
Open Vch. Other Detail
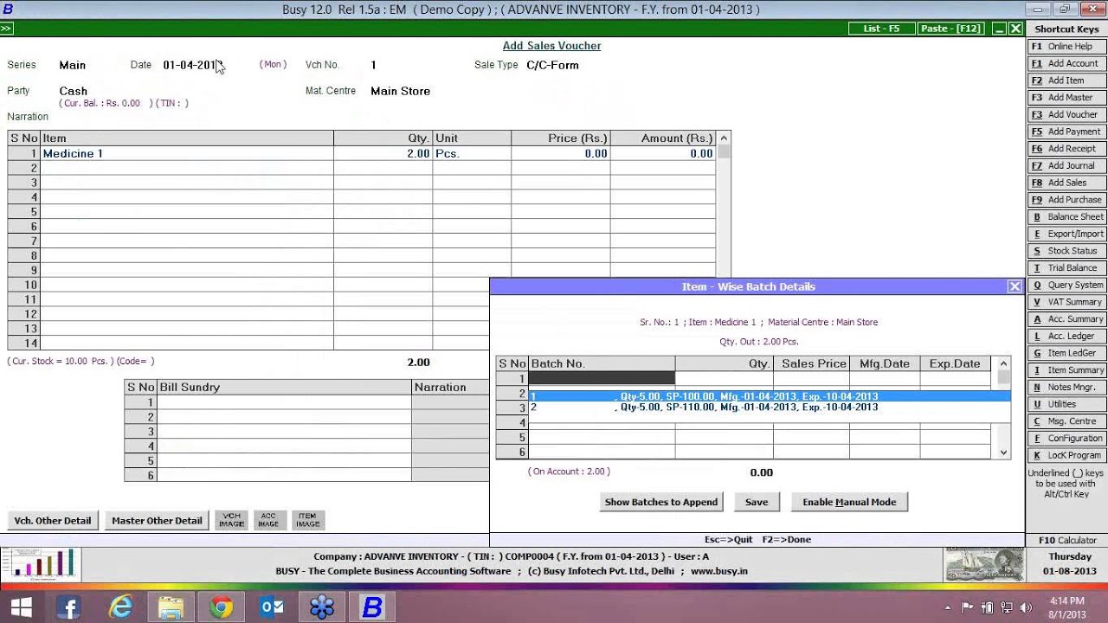coord(52,520)
